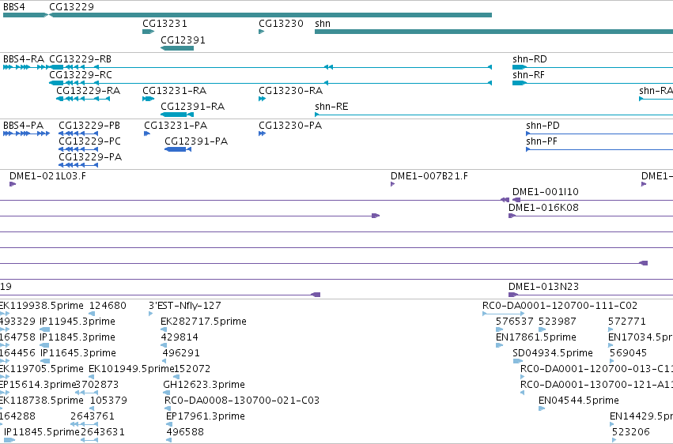The width and height of the screenshot is (673, 444).
Task: Select the 523987 EST label
Action: (x=557, y=322)
